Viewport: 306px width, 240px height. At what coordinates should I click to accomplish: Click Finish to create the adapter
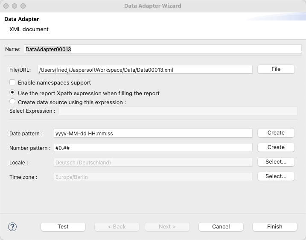[x=274, y=227]
